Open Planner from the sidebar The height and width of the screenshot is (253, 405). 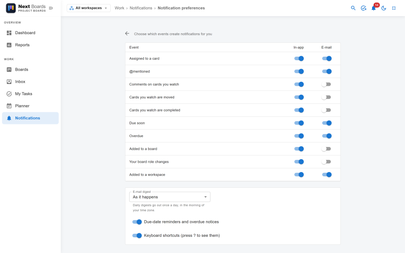(30, 106)
